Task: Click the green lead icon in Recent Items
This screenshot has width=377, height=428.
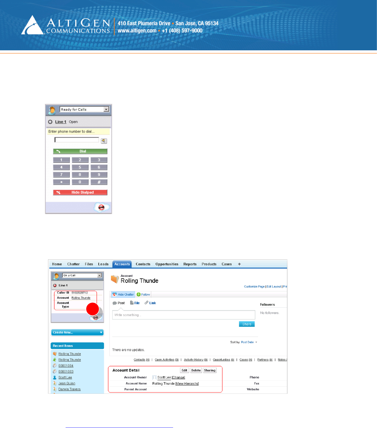Action: click(55, 360)
